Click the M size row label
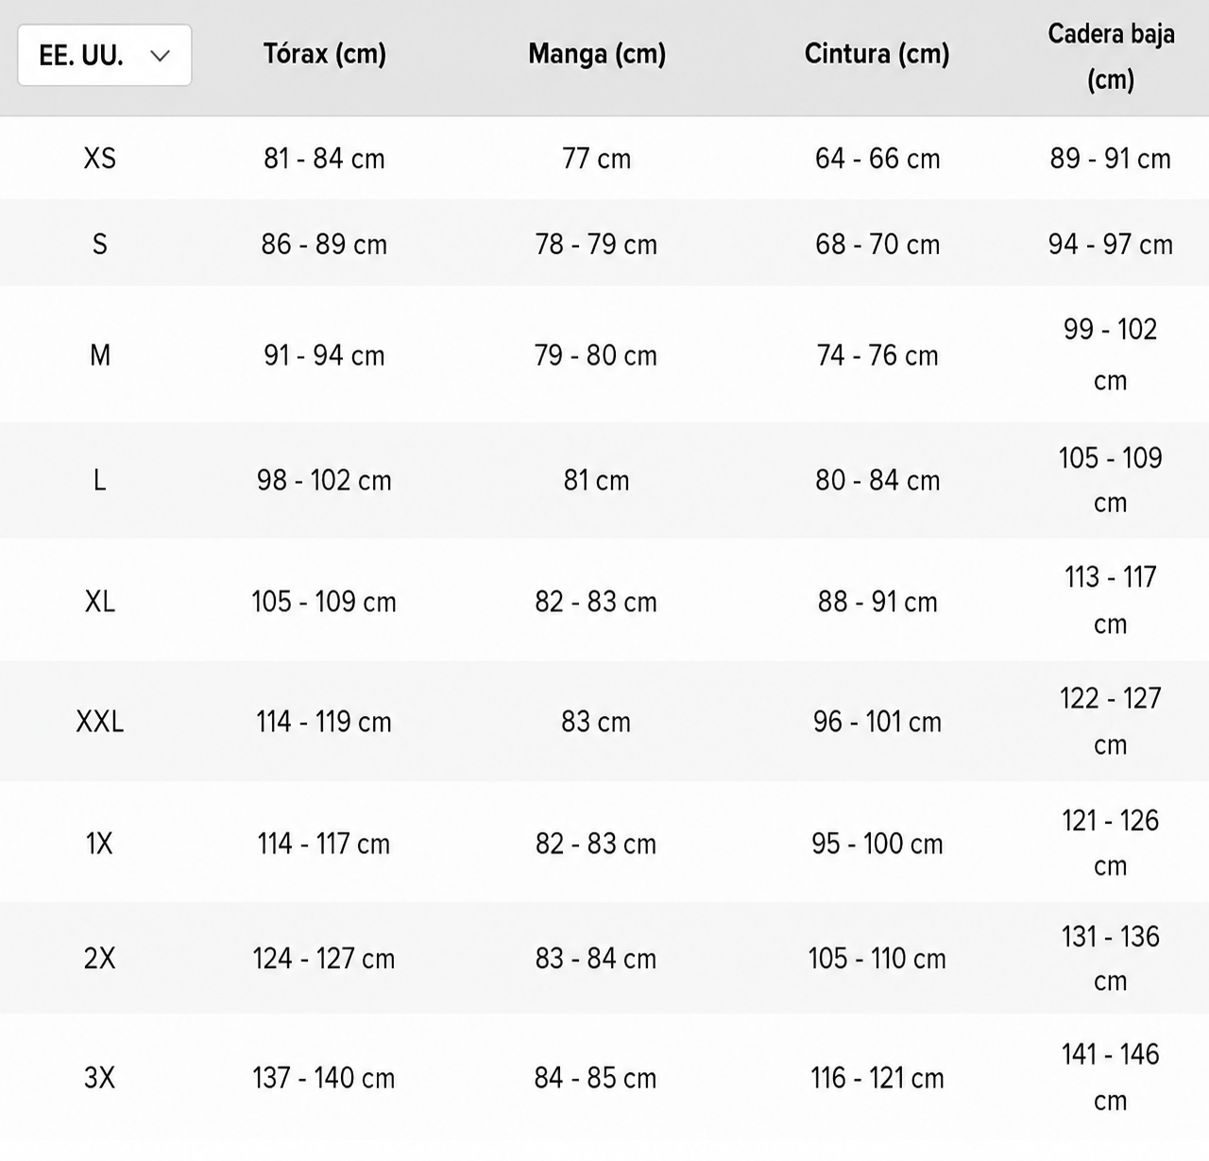 click(100, 355)
